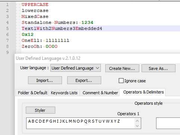Open the Comment & Number tab
Screen dimensions: 180x135
100,93
